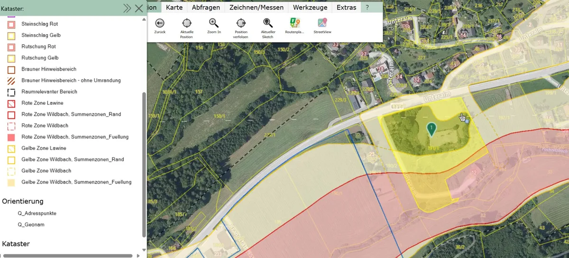Click the question mark help button
Viewport: 569px width, 258px height.
point(367,8)
